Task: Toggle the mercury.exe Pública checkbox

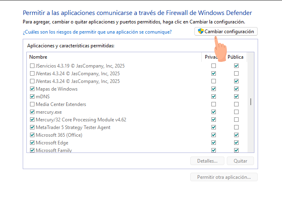Action: point(236,112)
